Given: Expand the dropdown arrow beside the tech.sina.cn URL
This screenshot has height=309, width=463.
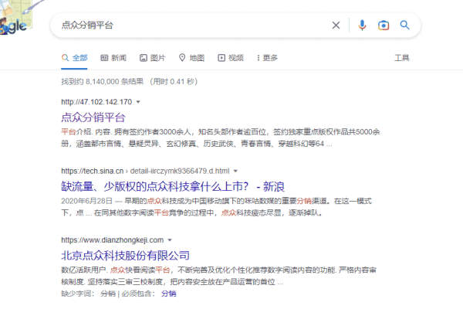Looking at the screenshot, I should [235, 171].
